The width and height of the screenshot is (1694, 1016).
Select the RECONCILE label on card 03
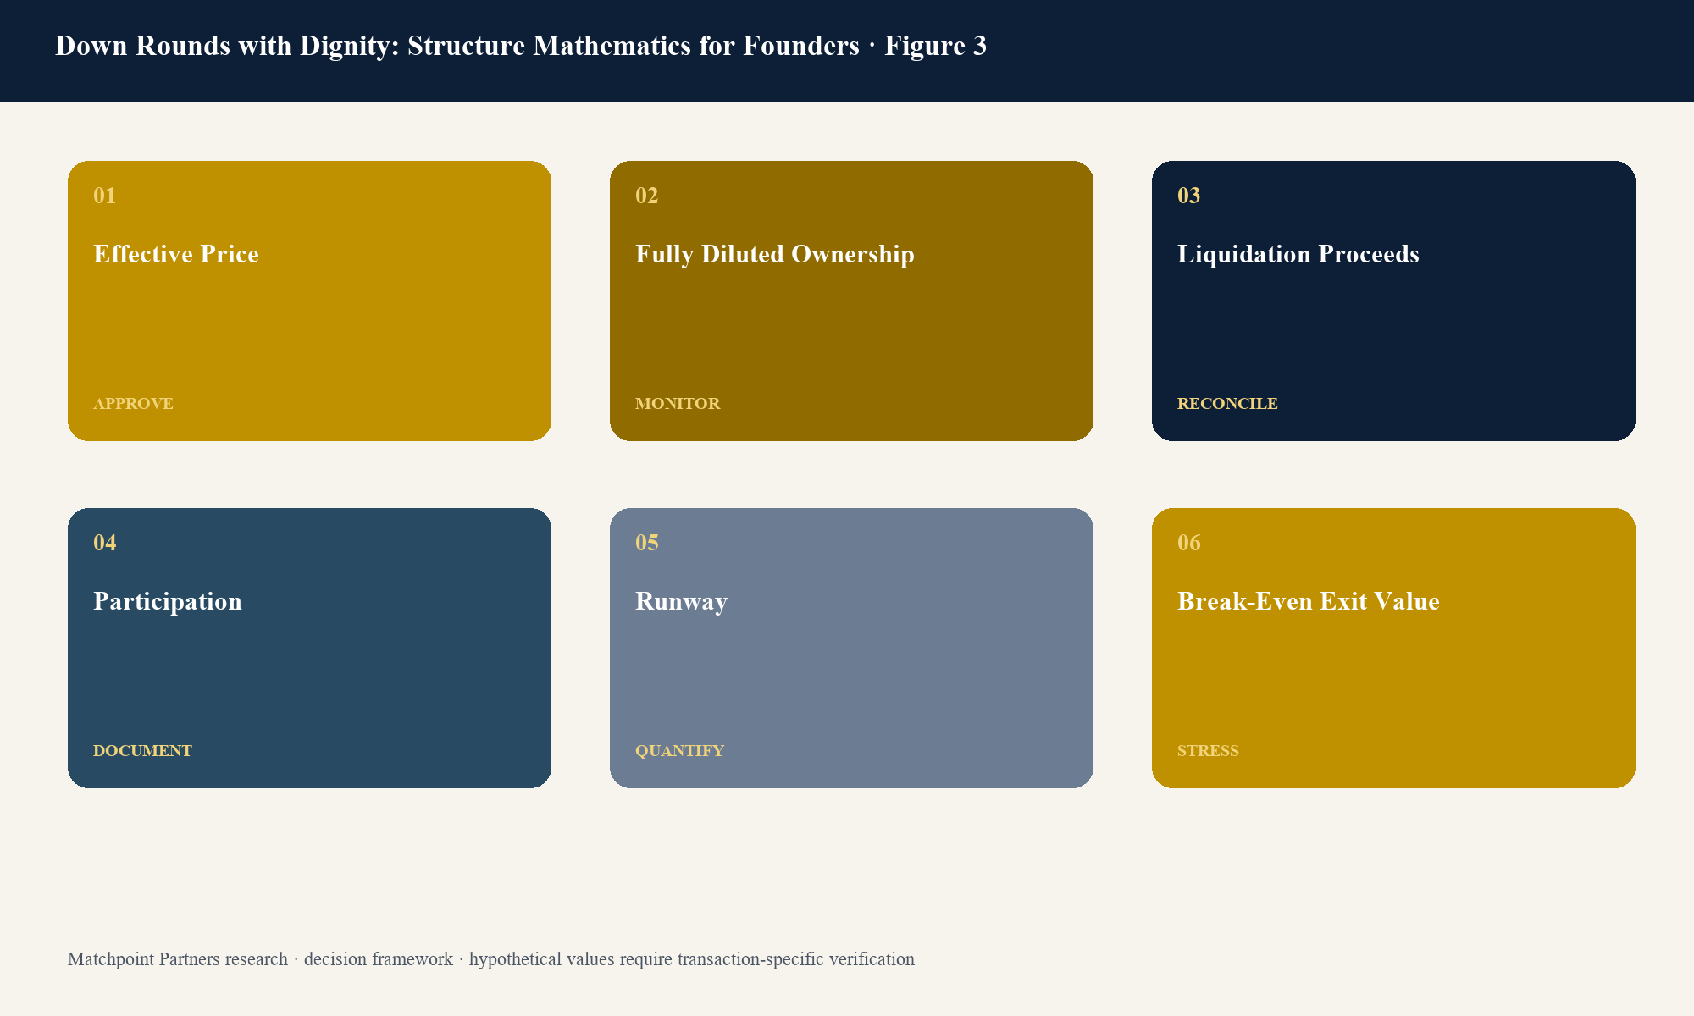pos(1227,404)
